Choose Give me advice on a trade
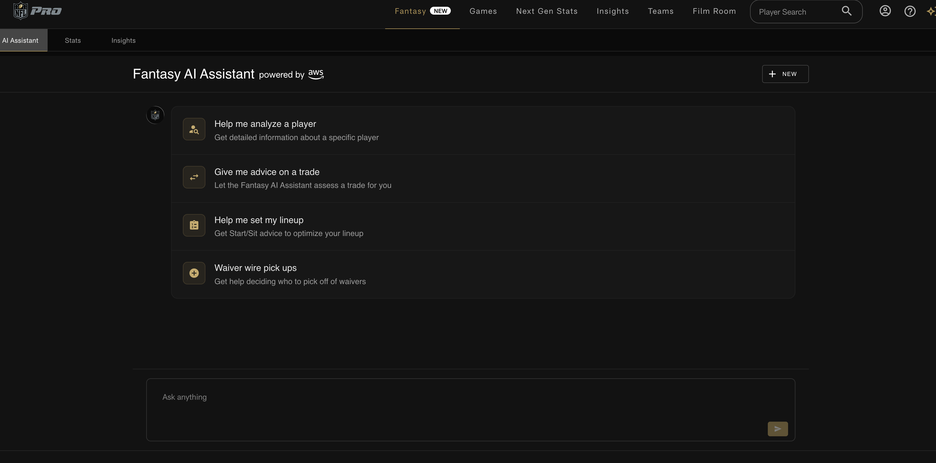This screenshot has height=463, width=936. pos(483,178)
